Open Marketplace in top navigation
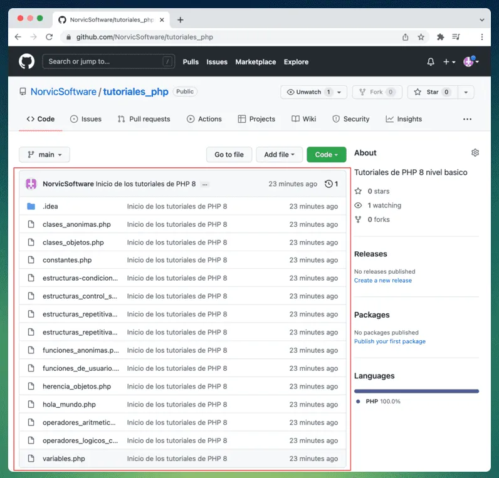Image resolution: width=499 pixels, height=478 pixels. tap(256, 61)
